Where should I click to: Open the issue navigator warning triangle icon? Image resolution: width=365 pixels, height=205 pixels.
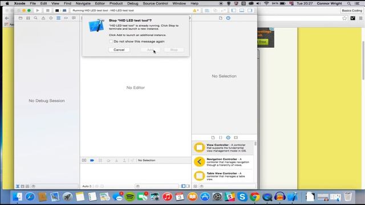tap(43, 18)
